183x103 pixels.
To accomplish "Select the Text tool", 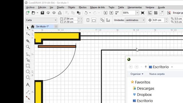I will (28, 85).
